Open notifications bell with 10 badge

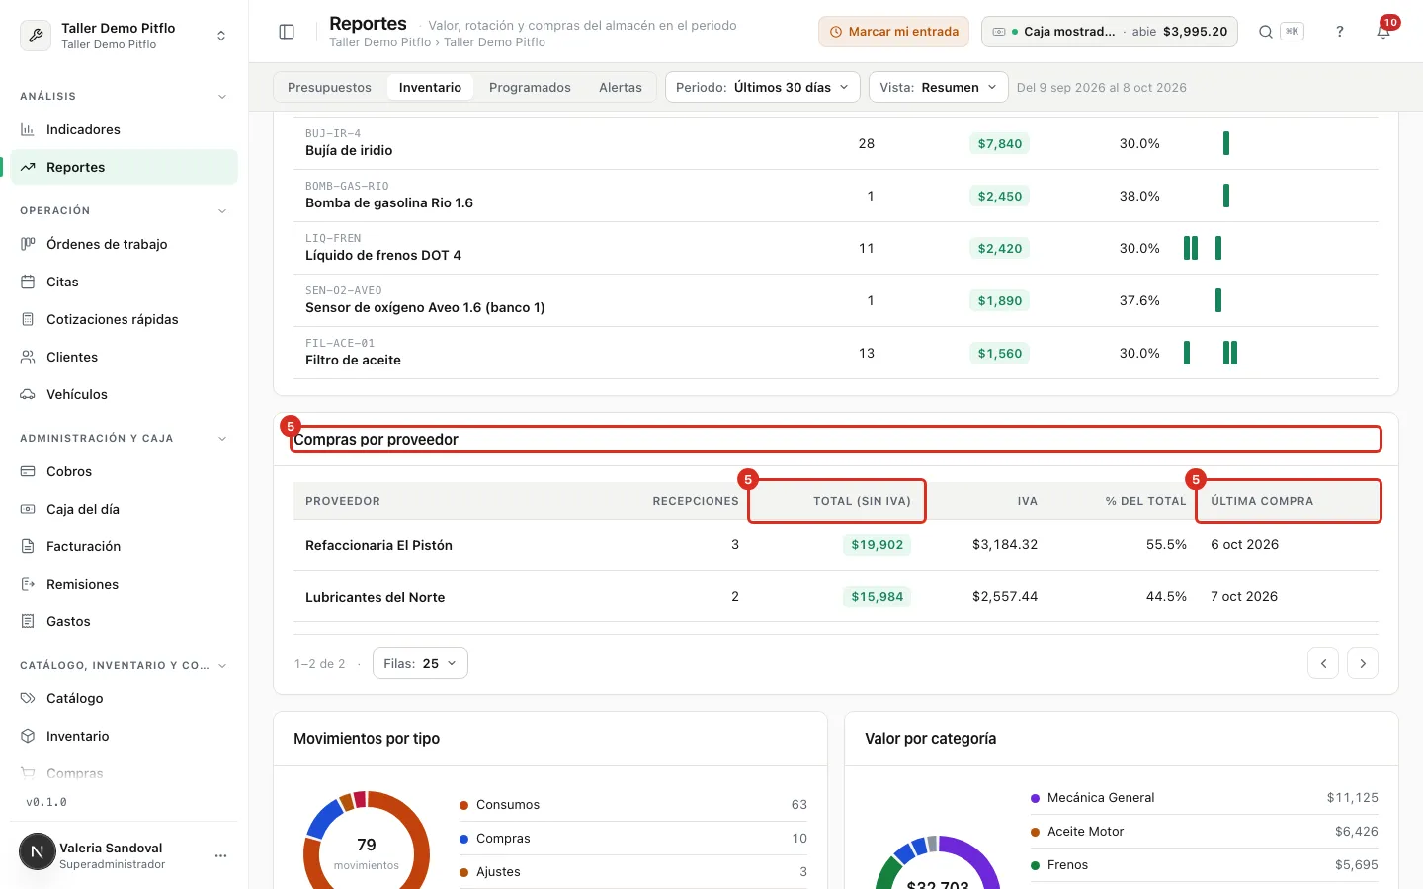coord(1383,32)
